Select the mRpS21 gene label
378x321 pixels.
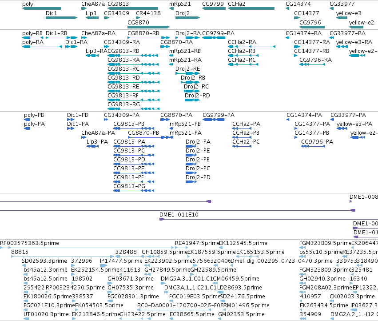pos(180,4)
